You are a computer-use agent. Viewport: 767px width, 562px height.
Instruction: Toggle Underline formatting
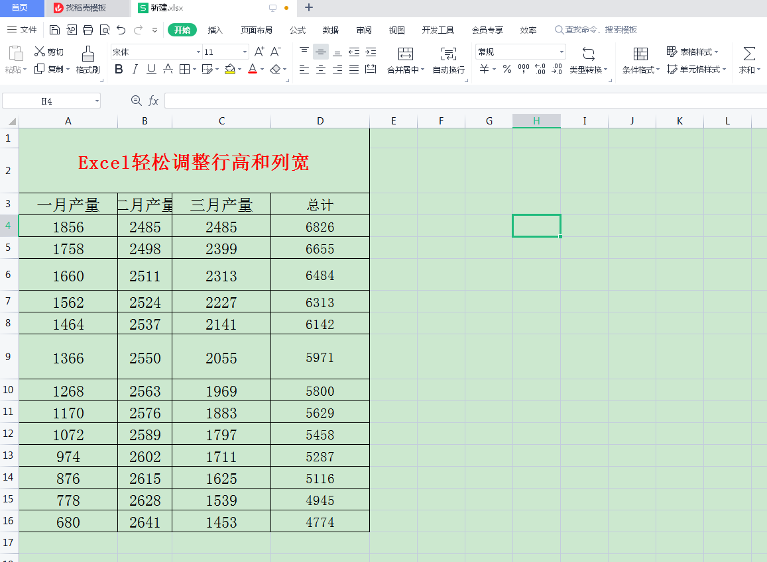151,70
